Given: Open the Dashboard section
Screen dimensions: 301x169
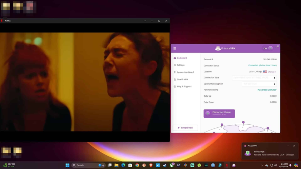Looking at the screenshot, I should click(182, 58).
